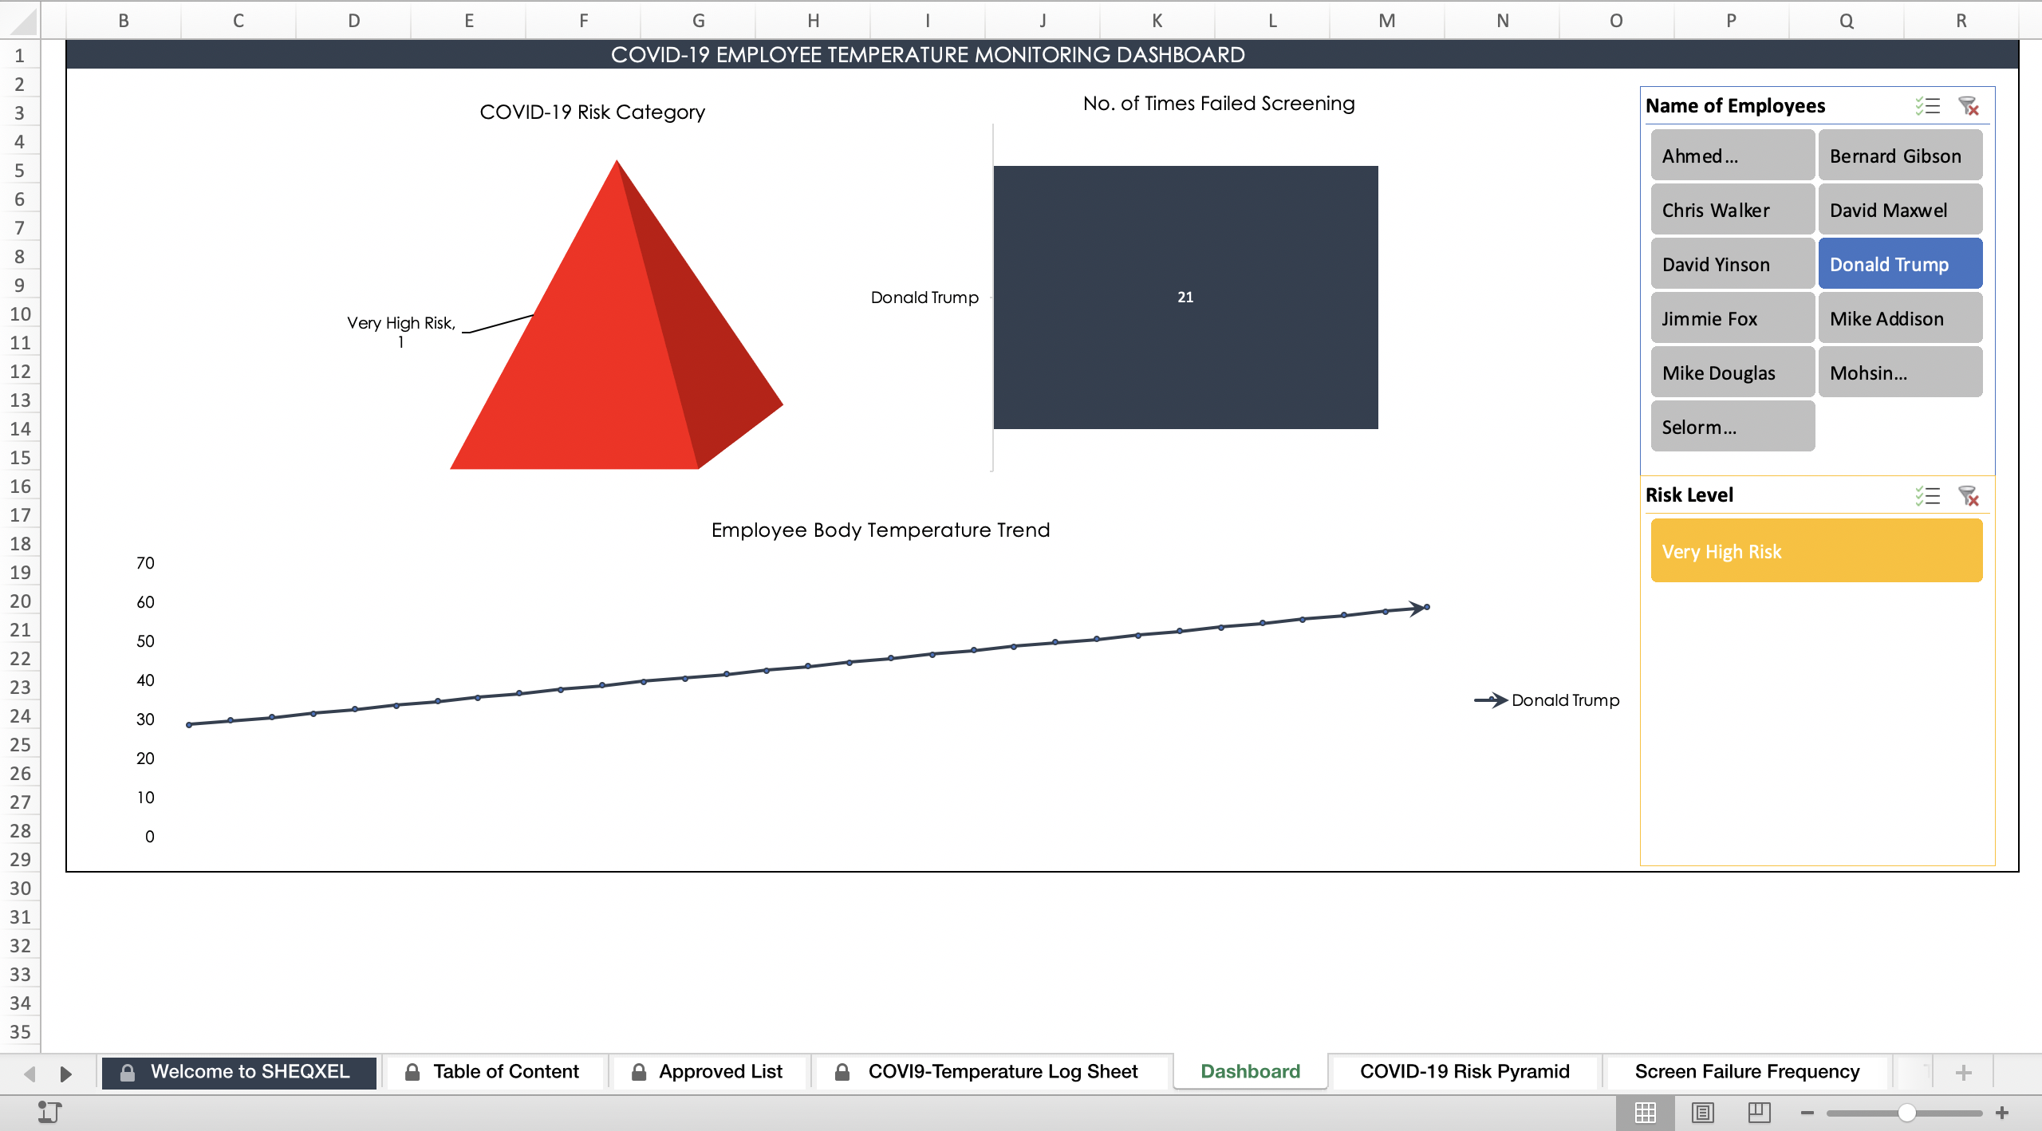The height and width of the screenshot is (1131, 2042).
Task: Click the dashboard title banner
Action: (1042, 54)
